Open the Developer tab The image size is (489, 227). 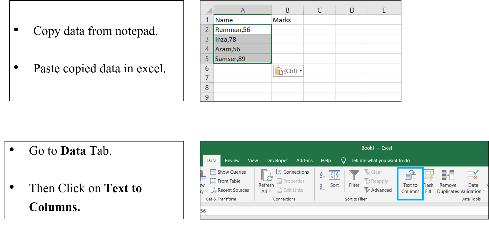[x=277, y=161]
